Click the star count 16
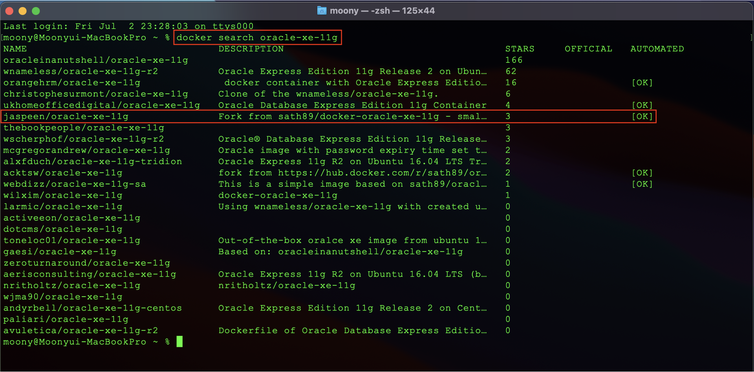The height and width of the screenshot is (372, 754). (x=511, y=83)
